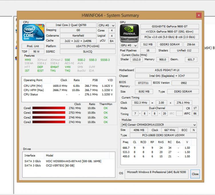
Task: Click the EM64T feature label
Action: pos(55,67)
